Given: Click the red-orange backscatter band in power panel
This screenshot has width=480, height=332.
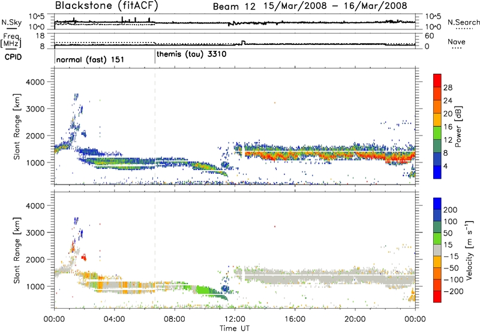Looking at the screenshot, I should (331, 155).
